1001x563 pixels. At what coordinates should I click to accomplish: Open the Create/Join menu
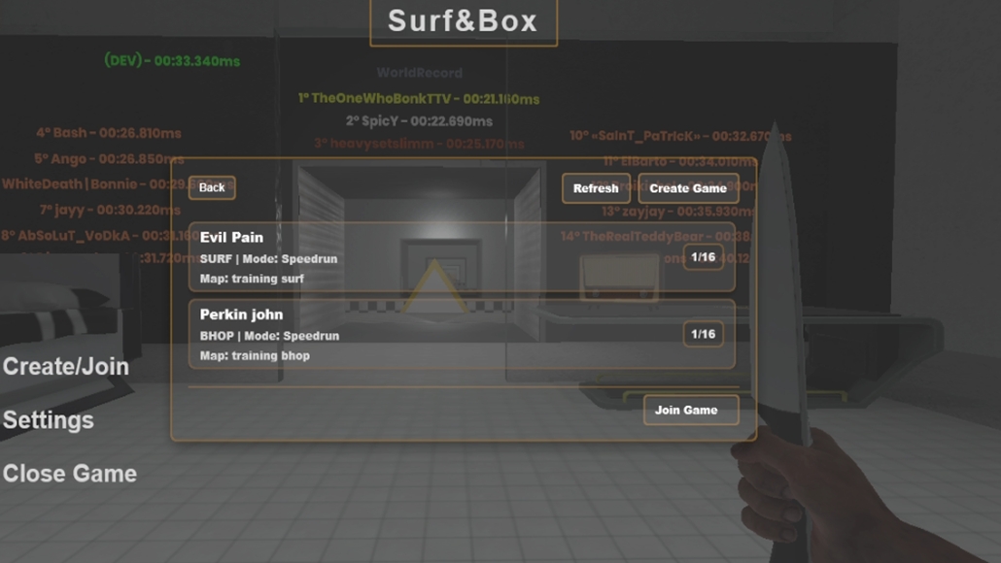(x=66, y=367)
